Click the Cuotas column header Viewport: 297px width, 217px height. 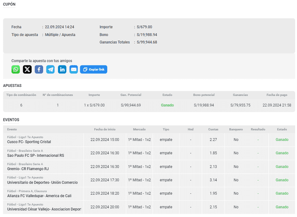[213, 129]
